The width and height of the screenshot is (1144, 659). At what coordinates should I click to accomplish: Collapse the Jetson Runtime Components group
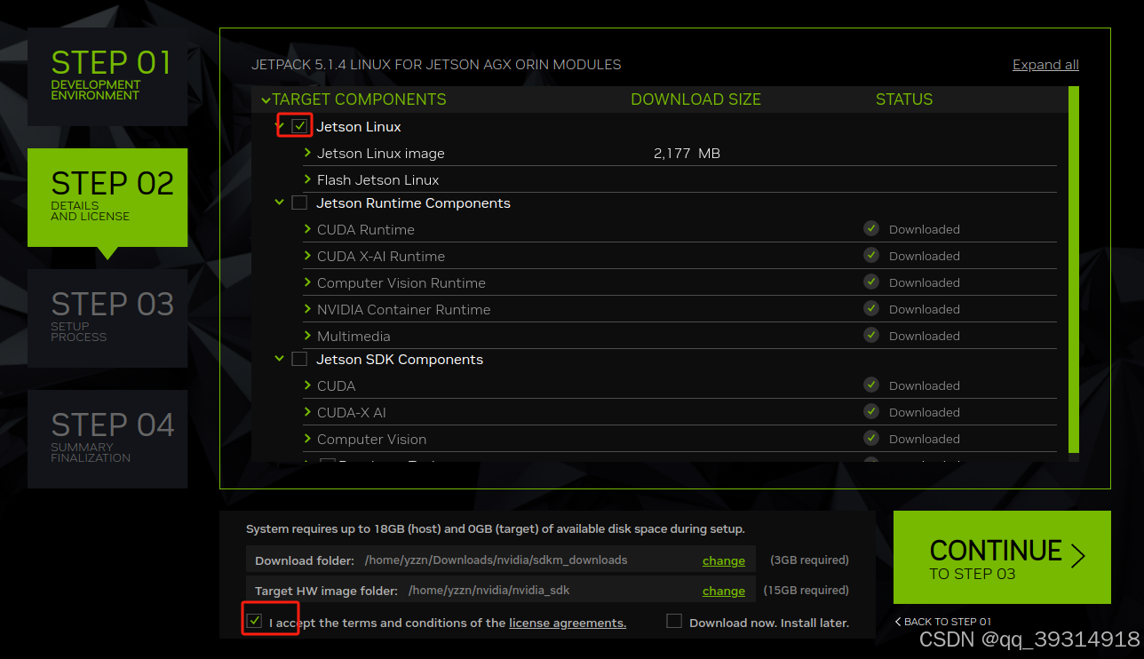coord(280,202)
